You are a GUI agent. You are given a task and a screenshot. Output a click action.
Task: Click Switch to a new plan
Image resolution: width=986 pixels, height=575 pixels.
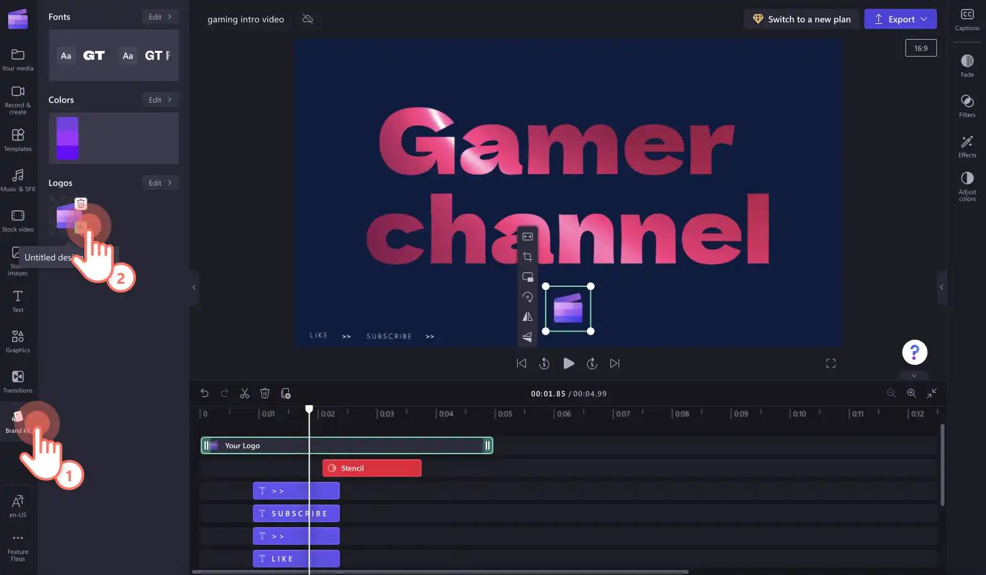click(802, 19)
